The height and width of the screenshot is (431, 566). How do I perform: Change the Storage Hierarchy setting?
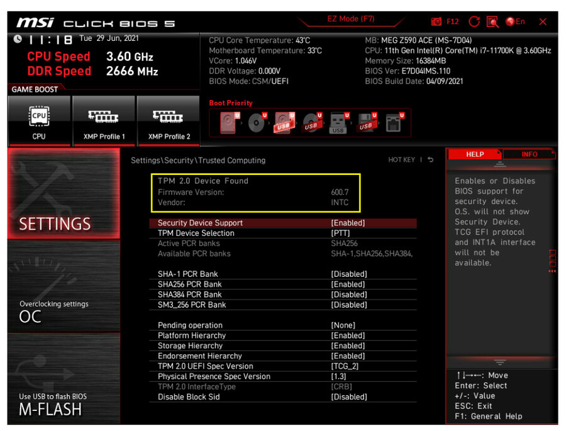coord(282,345)
